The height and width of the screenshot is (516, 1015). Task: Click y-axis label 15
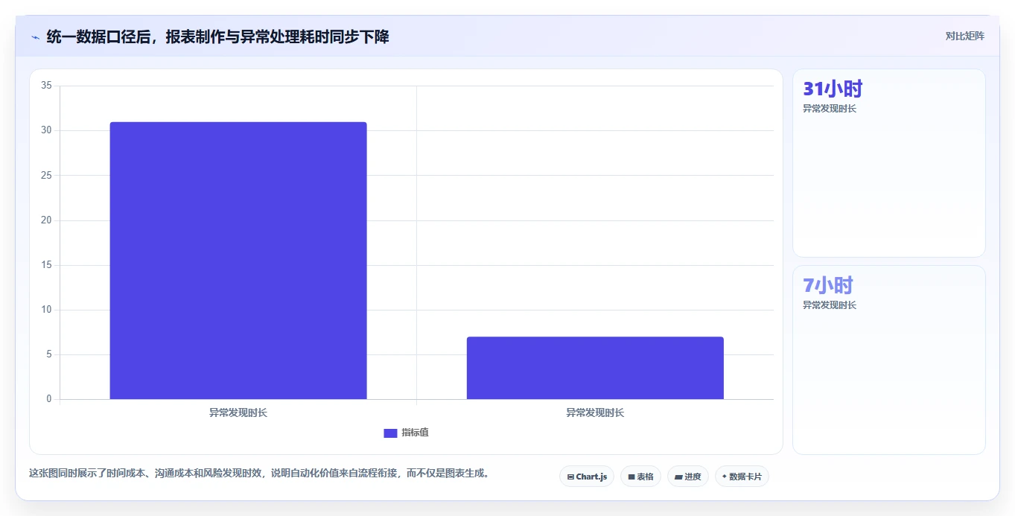(46, 265)
